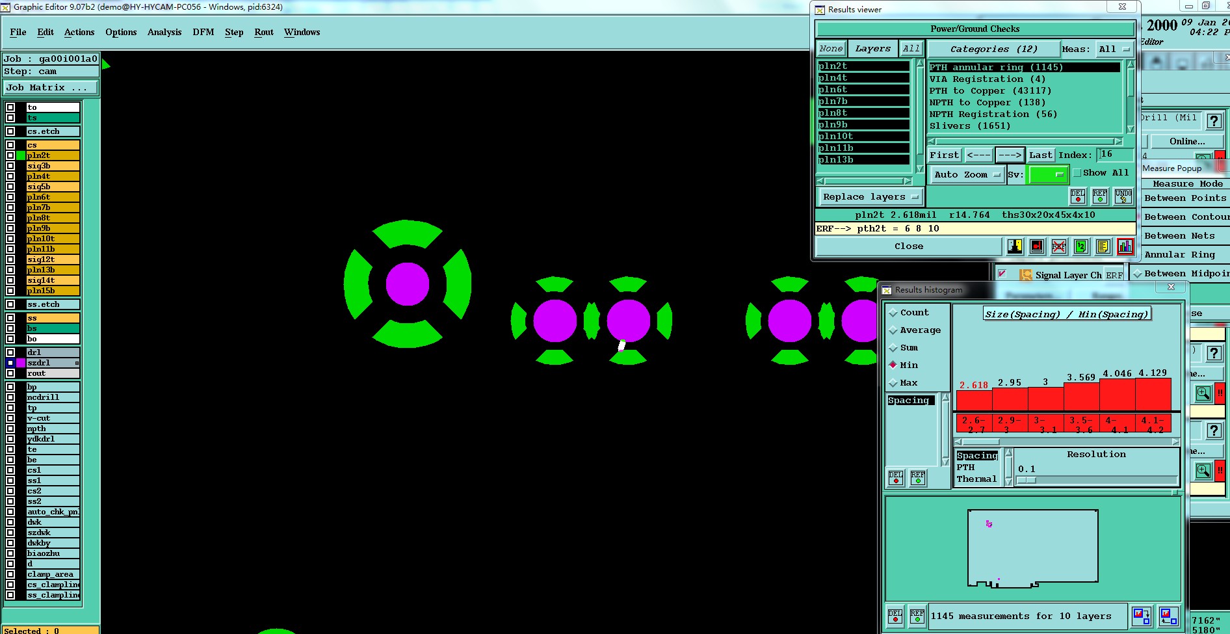Image resolution: width=1230 pixels, height=634 pixels.
Task: Open the DFM menu
Action: [203, 32]
